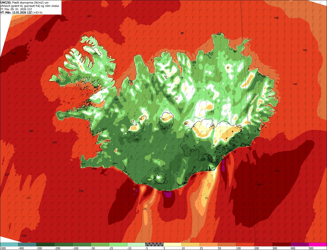The image size is (327, 250).
Task: Click the '100' legend label
Action: 239,248
